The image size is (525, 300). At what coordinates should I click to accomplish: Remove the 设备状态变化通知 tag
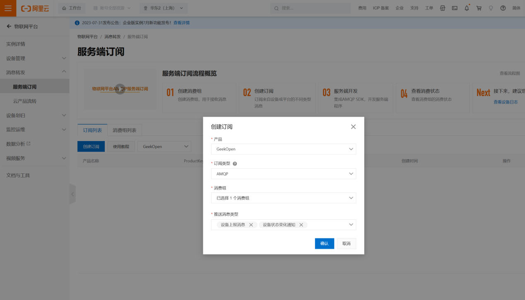point(301,225)
